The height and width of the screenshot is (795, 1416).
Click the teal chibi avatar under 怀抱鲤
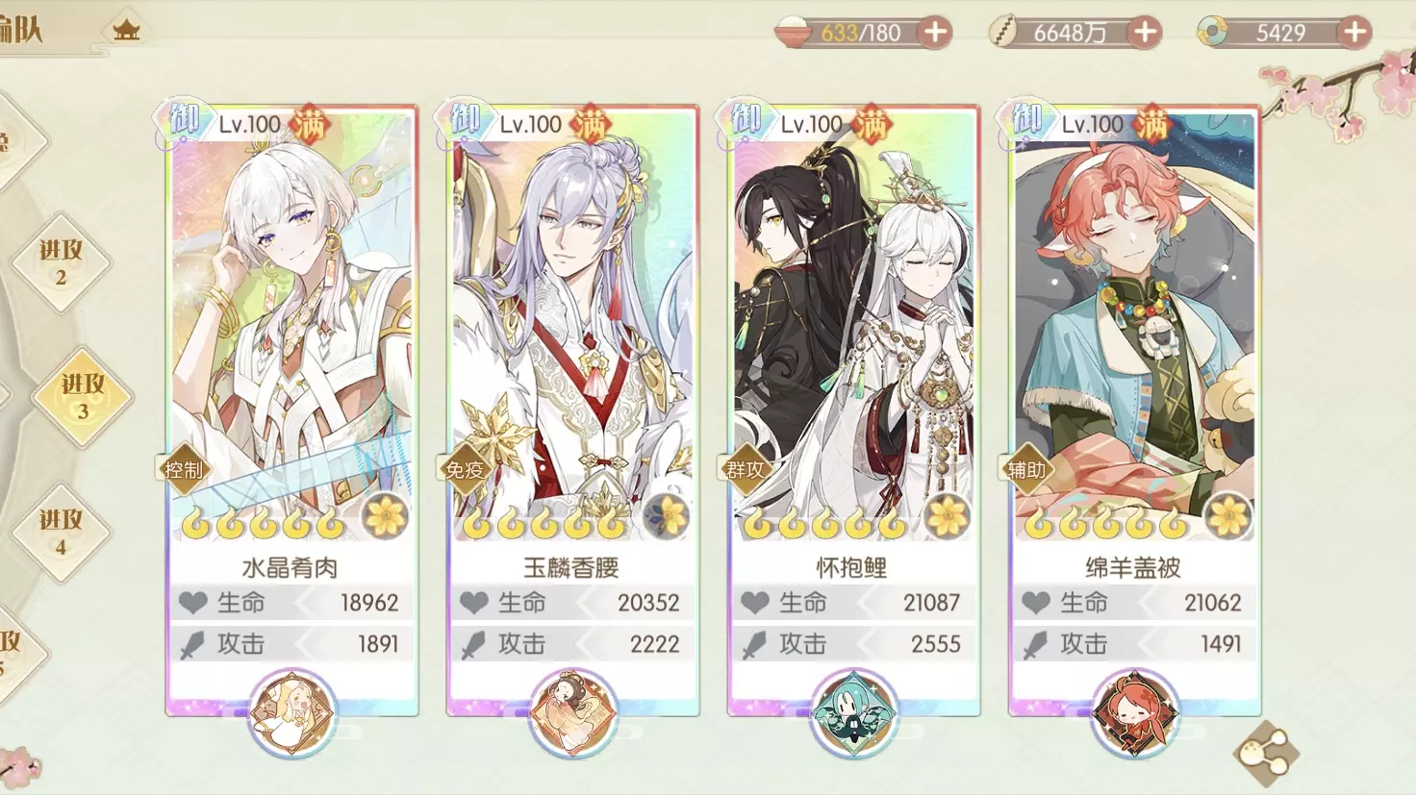[853, 713]
